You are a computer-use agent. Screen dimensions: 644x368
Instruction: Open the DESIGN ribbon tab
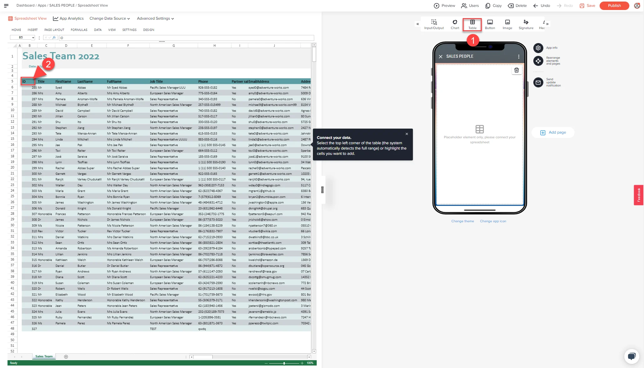[x=148, y=30]
